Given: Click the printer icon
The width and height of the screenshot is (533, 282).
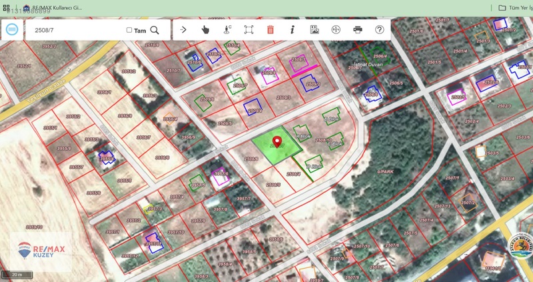Looking at the screenshot, I should coord(358,29).
